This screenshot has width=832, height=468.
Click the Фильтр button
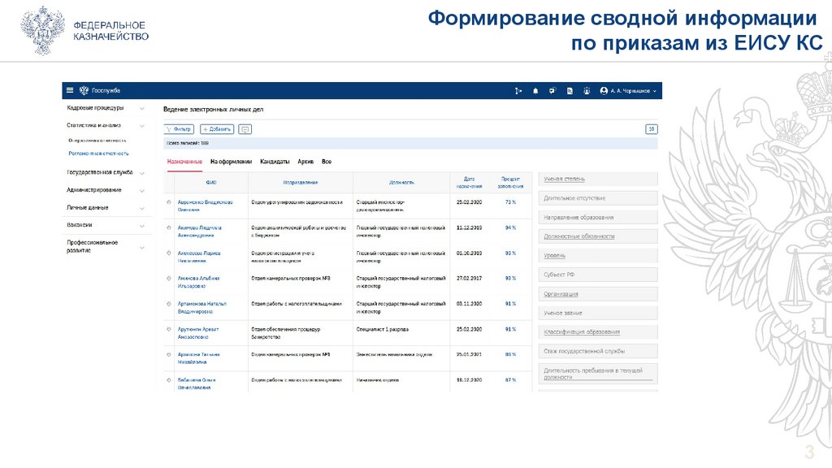(x=179, y=129)
